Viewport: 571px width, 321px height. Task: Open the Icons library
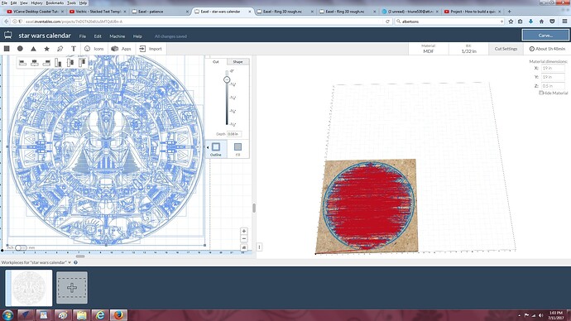94,49
